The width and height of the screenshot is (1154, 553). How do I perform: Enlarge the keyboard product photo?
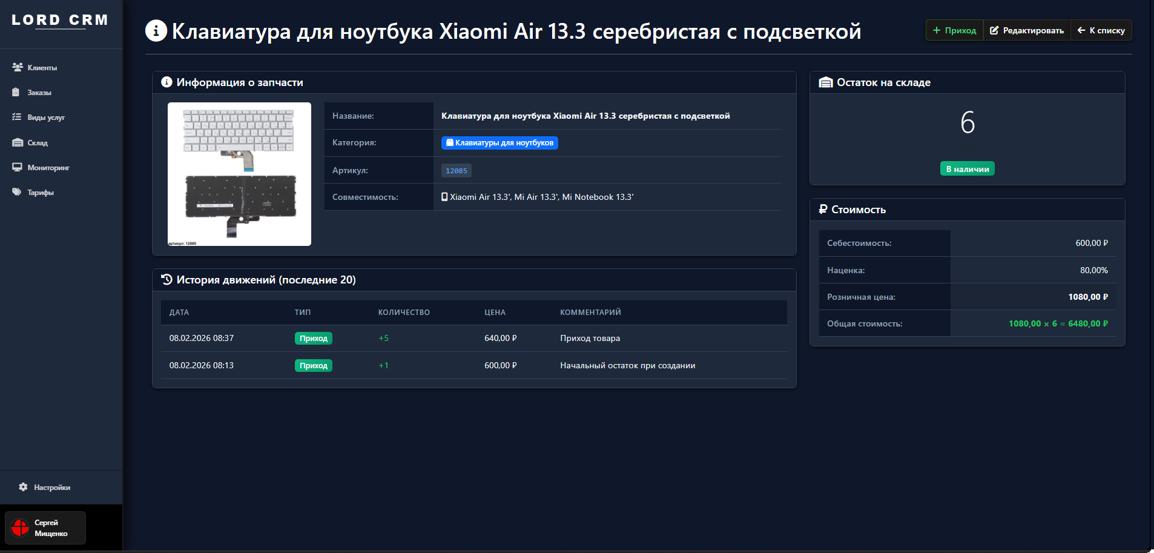coord(239,174)
